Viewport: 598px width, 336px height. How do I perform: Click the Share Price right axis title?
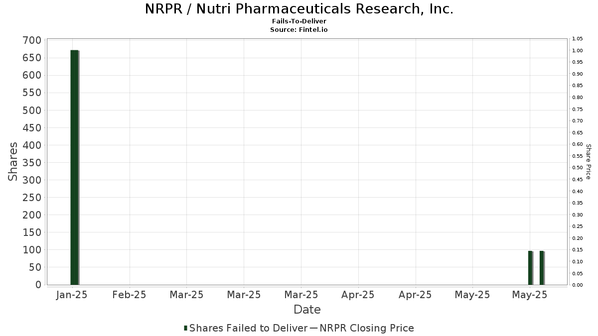[x=589, y=162]
